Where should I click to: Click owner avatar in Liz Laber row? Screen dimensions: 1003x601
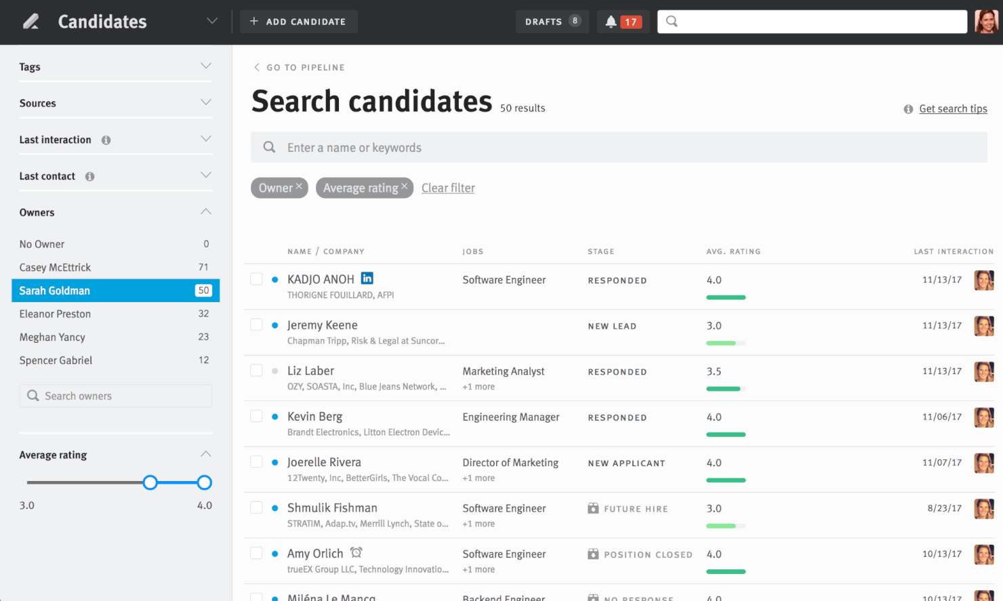(984, 371)
